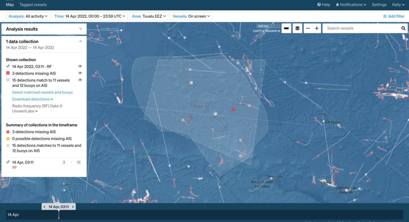Open the map layers panel
This screenshot has width=409, height=222.
pyautogui.click(x=297, y=28)
